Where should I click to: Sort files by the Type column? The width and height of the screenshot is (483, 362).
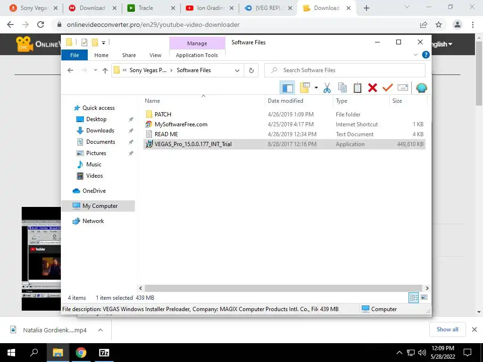(x=361, y=101)
